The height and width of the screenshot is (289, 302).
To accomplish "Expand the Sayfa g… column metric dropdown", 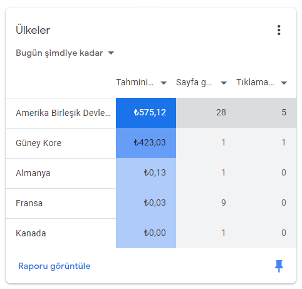I will (x=202, y=83).
